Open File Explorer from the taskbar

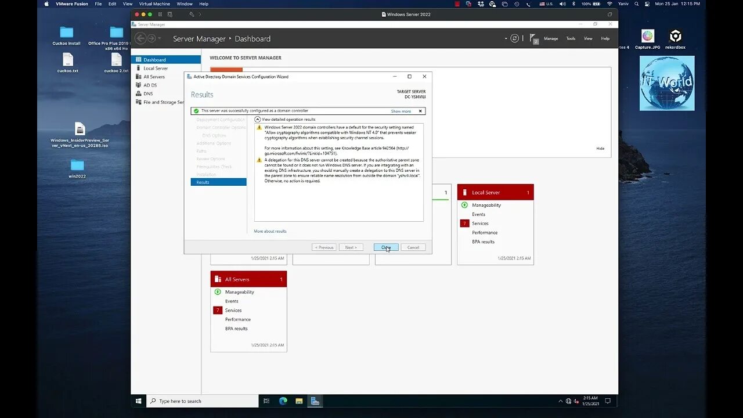pos(299,401)
